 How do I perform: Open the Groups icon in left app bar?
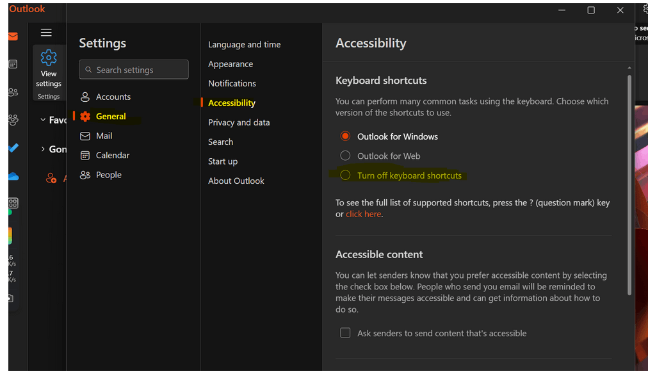13,120
